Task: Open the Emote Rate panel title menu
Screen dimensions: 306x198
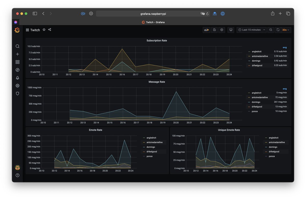Action: [96, 130]
